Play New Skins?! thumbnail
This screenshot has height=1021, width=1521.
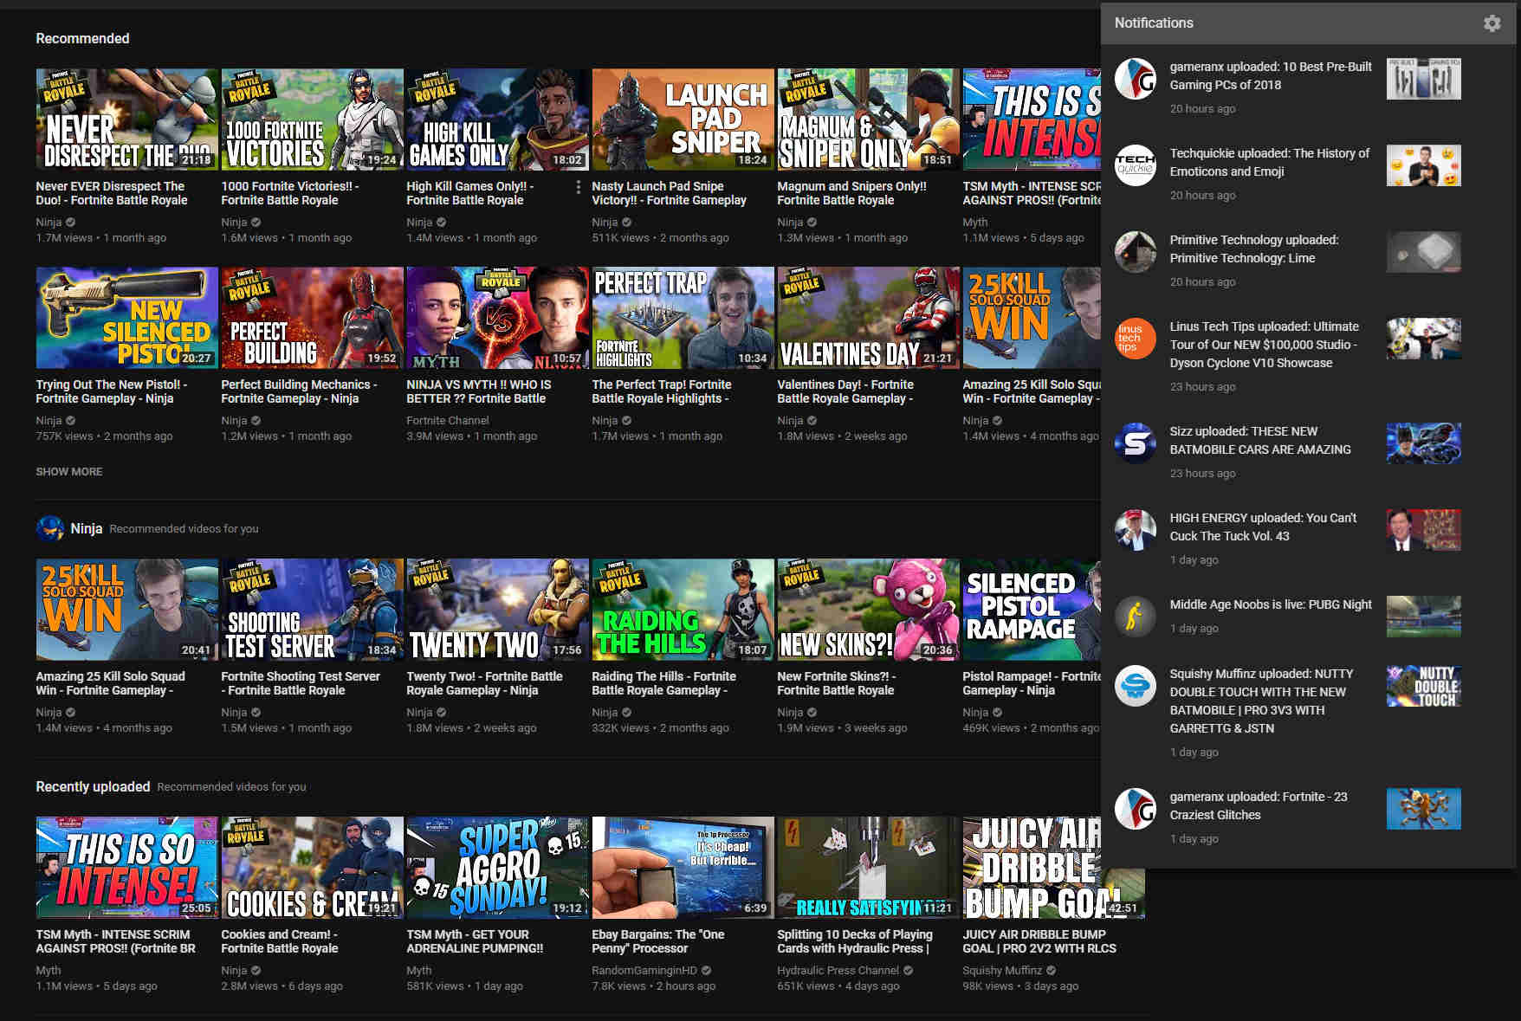[868, 610]
